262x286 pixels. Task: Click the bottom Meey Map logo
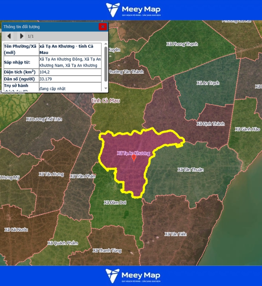tap(133, 276)
